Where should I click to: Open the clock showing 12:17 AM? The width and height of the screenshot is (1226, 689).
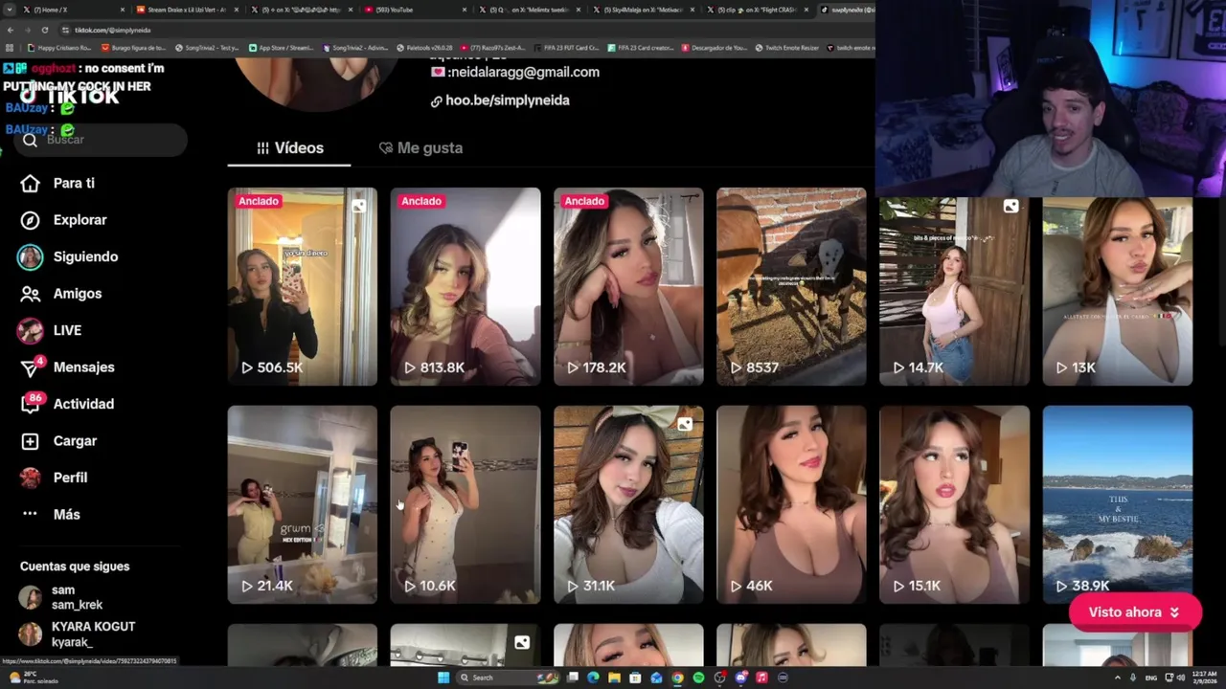(1205, 678)
